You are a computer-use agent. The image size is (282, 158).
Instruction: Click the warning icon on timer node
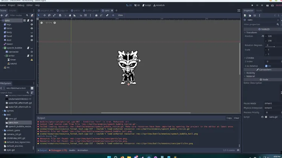[32, 60]
